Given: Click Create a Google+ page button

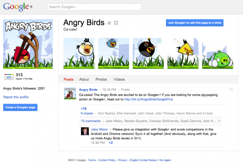Looking at the screenshot, I should point(20,107).
